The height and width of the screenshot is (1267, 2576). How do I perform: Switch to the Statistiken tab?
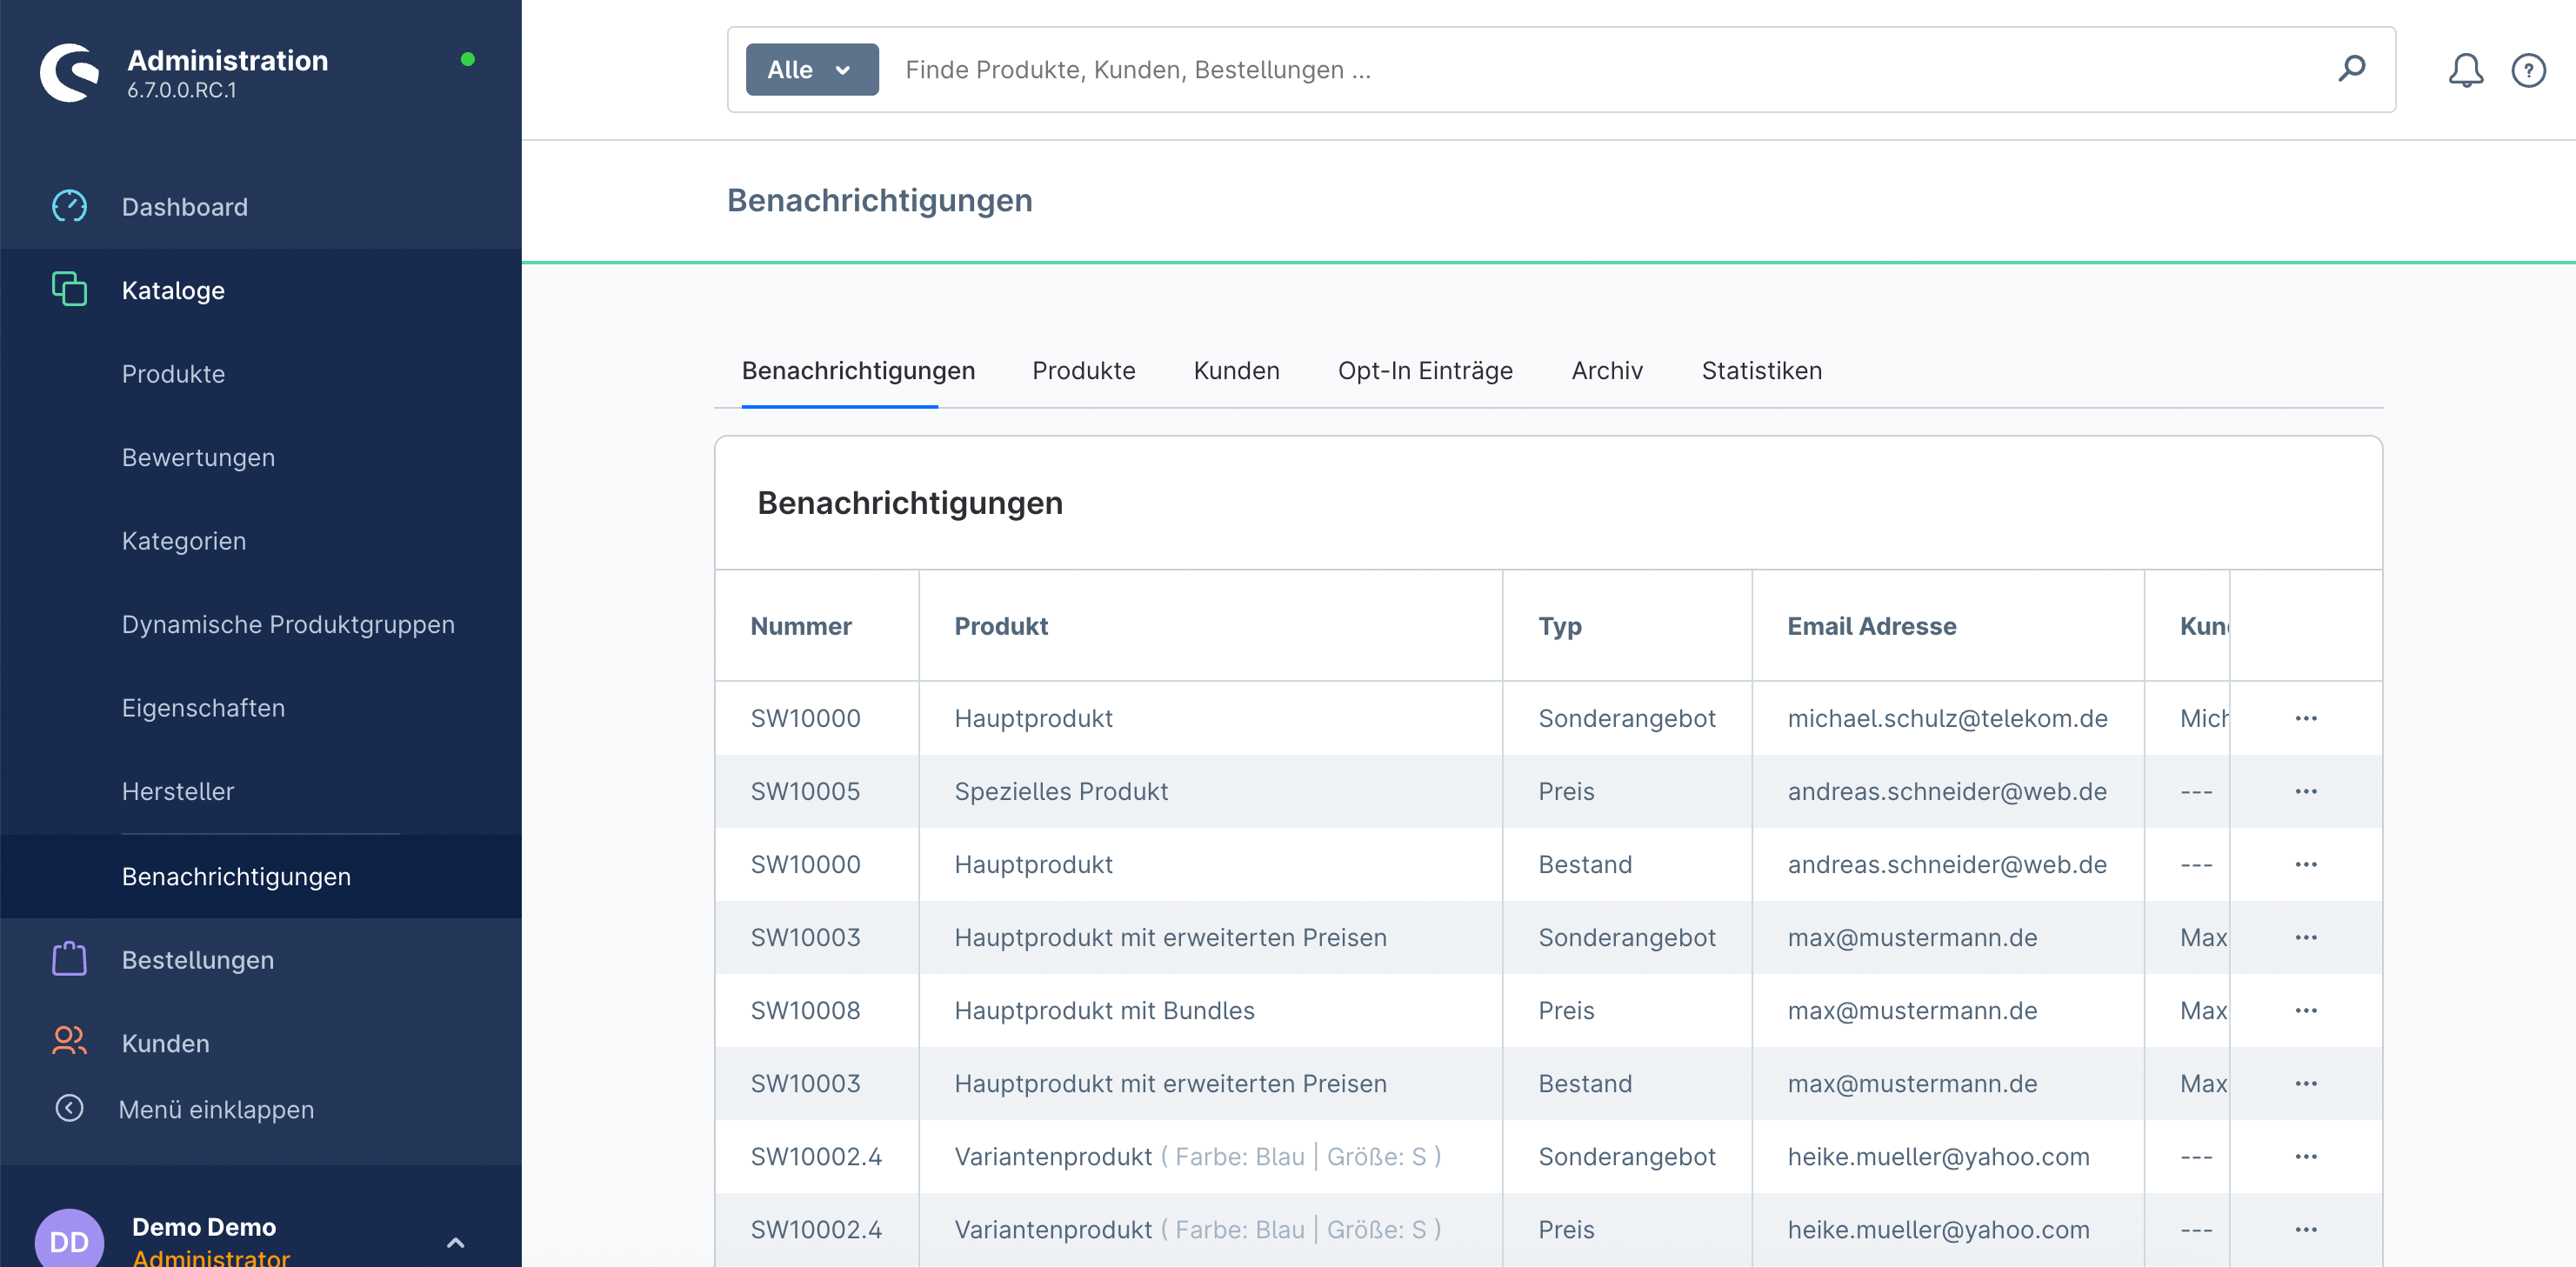[1761, 370]
